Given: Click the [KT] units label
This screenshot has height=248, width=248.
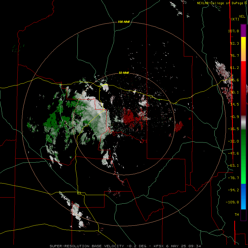Looking at the screenshot, I should click(235, 19).
